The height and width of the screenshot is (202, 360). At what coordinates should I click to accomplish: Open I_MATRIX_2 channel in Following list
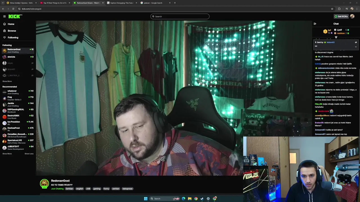tap(18, 75)
